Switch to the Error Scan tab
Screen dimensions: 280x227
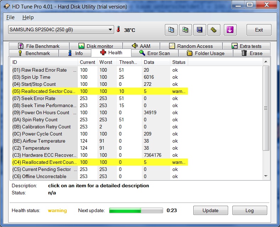coord(155,53)
